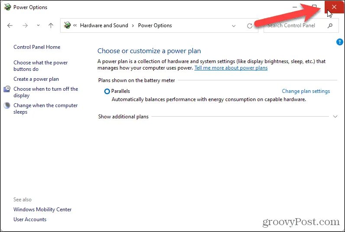Click the Power Options address bar icon

tap(68, 25)
